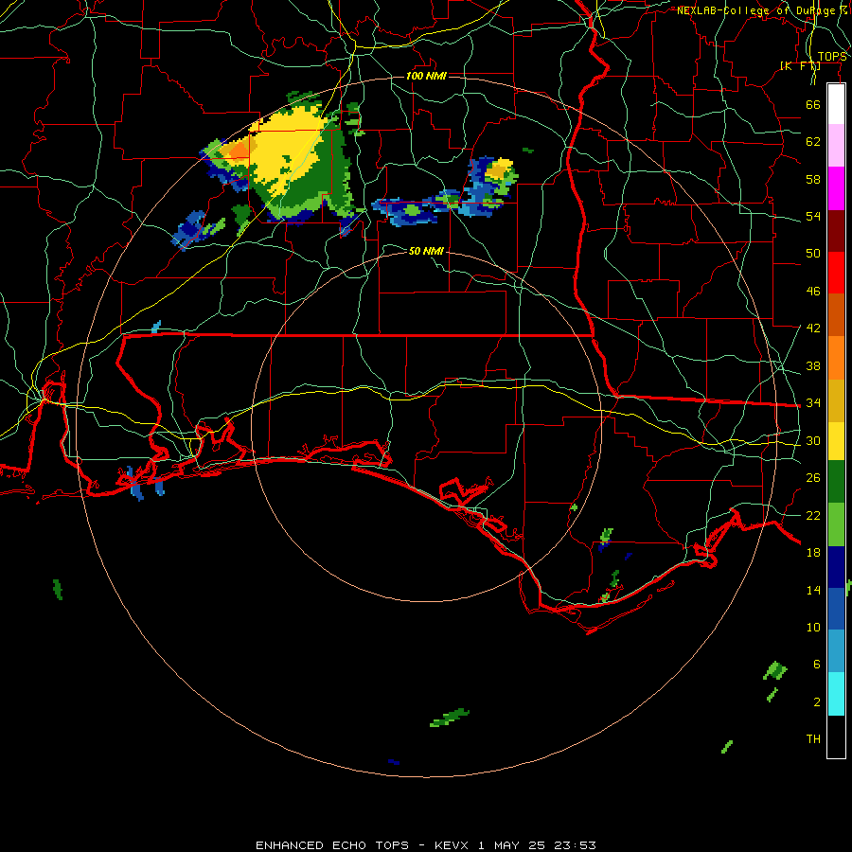The image size is (852, 852).
Task: Click the 23:53 timestamp in the caption
Action: pos(575,845)
